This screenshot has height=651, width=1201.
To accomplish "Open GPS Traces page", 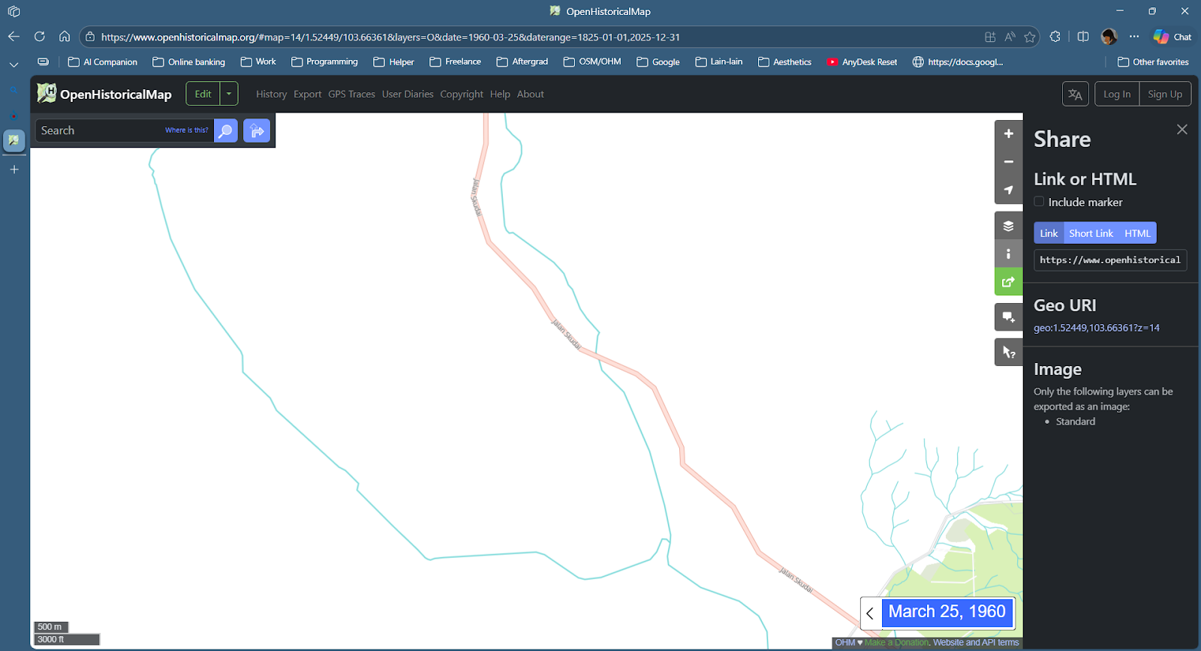I will [351, 94].
